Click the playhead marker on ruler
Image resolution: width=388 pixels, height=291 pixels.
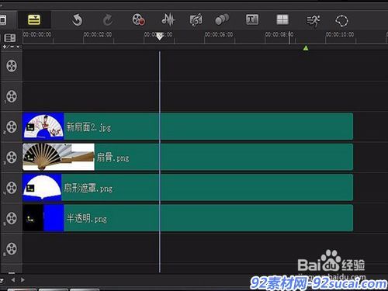click(160, 36)
